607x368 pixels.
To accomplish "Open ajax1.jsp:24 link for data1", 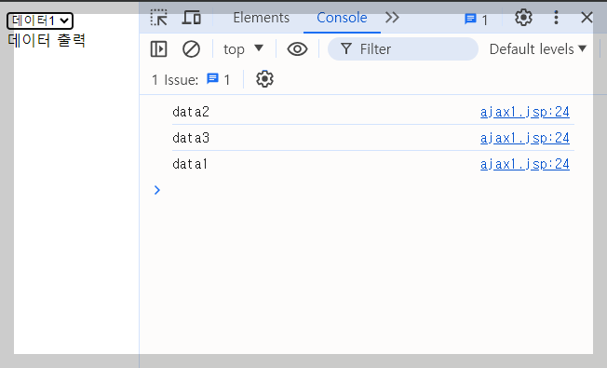I will point(525,164).
